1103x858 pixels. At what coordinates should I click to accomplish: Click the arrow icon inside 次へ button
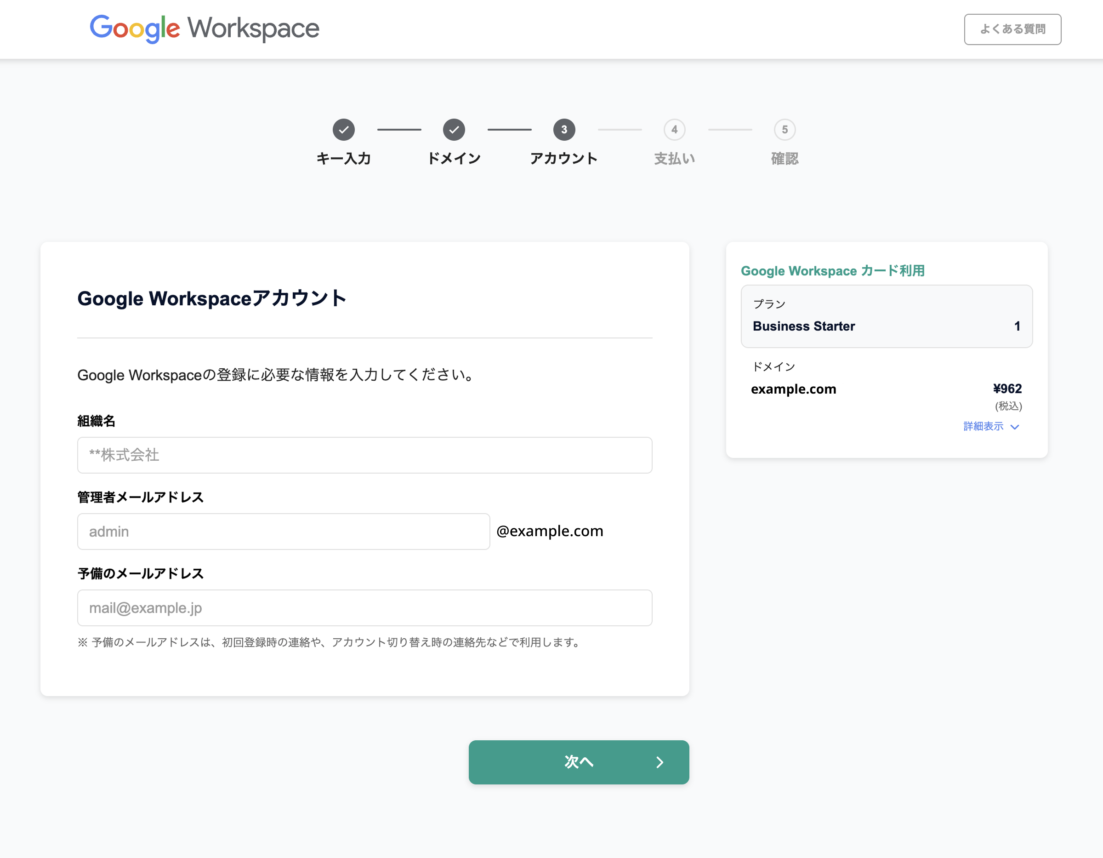pyautogui.click(x=660, y=762)
